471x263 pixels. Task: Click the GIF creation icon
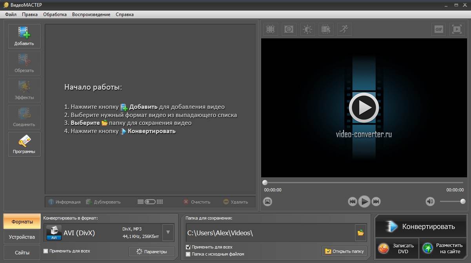click(x=438, y=29)
